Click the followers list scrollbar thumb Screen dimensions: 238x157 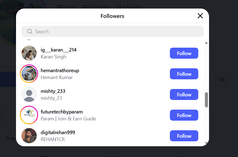pyautogui.click(x=206, y=100)
